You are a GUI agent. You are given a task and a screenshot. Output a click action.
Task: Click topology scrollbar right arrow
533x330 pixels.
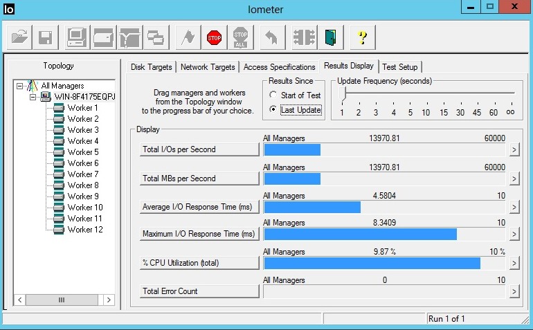point(109,300)
